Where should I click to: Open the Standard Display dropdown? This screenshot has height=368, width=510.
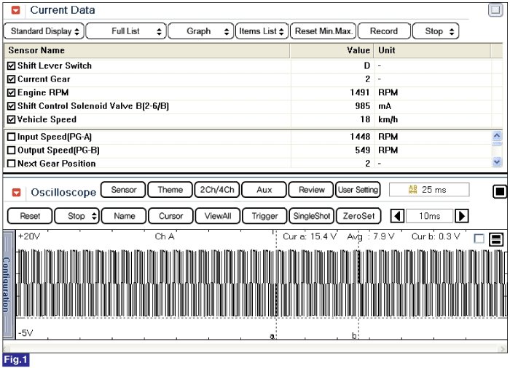tap(43, 31)
